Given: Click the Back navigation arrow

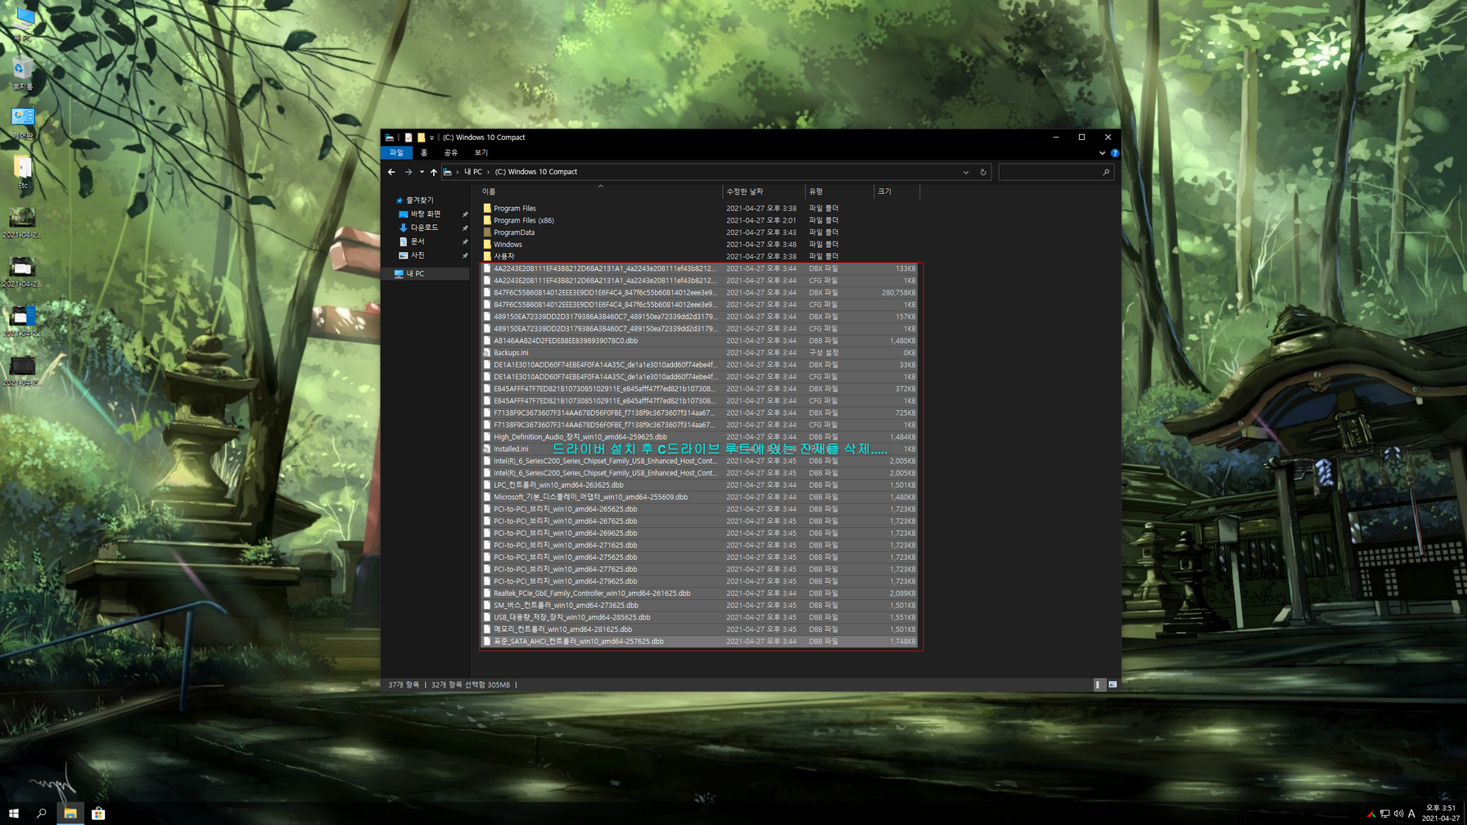Looking at the screenshot, I should 391,172.
